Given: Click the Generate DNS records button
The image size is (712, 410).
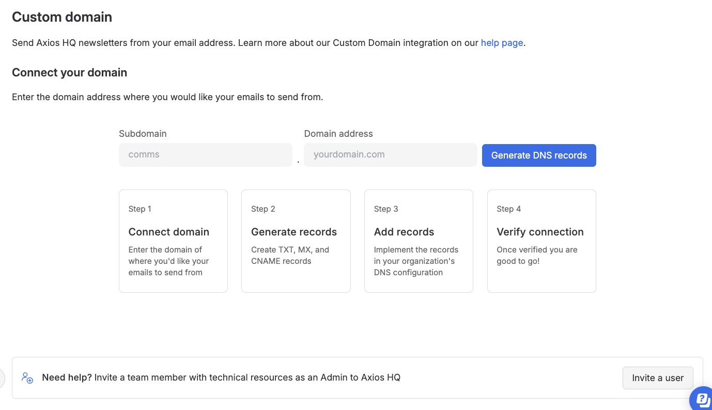Looking at the screenshot, I should click(539, 155).
